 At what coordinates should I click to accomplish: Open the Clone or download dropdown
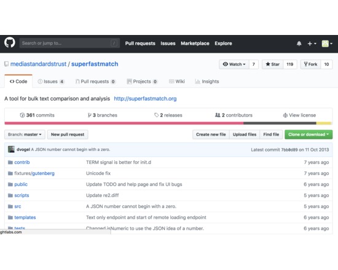coord(309,134)
